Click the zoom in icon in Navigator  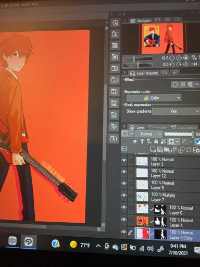tap(179, 58)
